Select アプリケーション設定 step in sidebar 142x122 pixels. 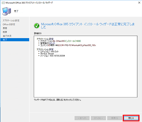11,20
